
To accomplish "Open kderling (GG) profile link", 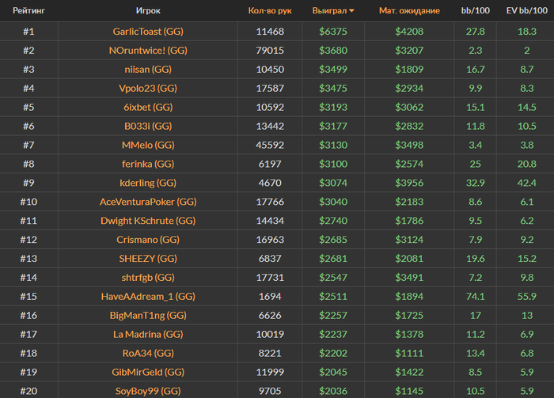I will point(148,183).
